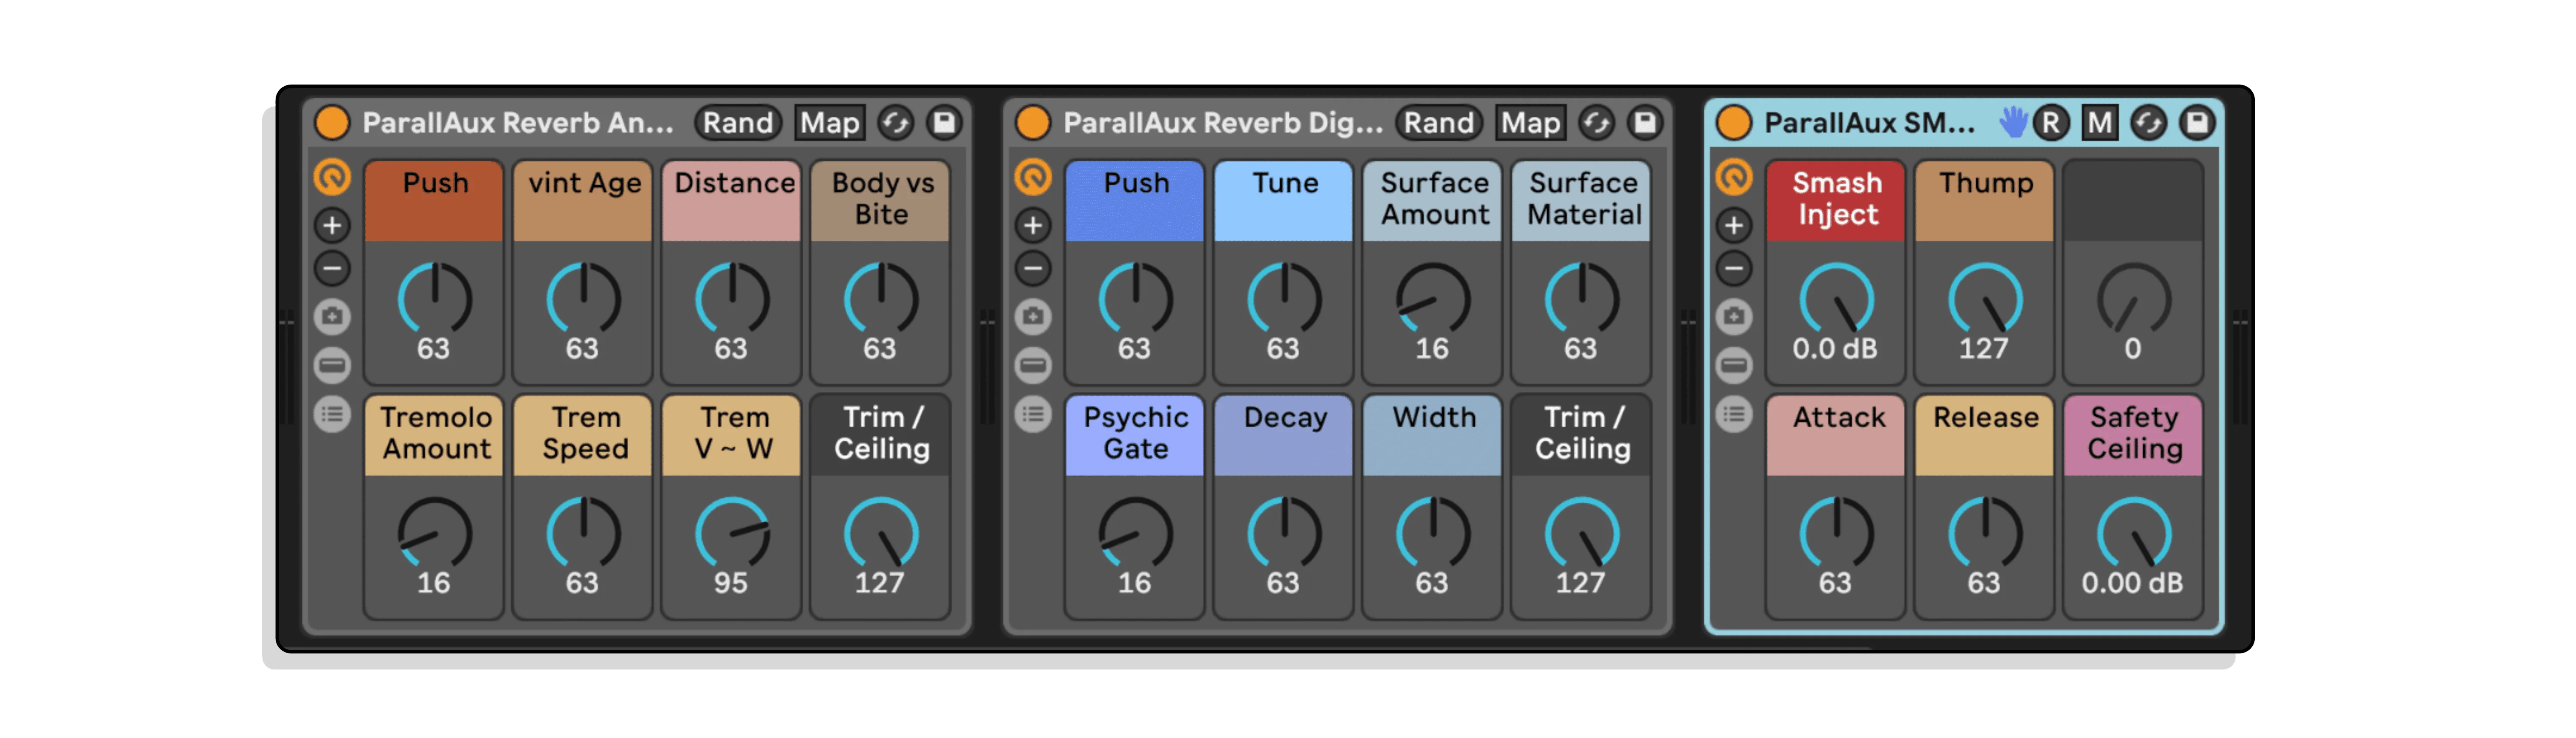Click macro variations camera icon on Reverb Digital
This screenshot has width=2576, height=738.
click(x=1033, y=317)
